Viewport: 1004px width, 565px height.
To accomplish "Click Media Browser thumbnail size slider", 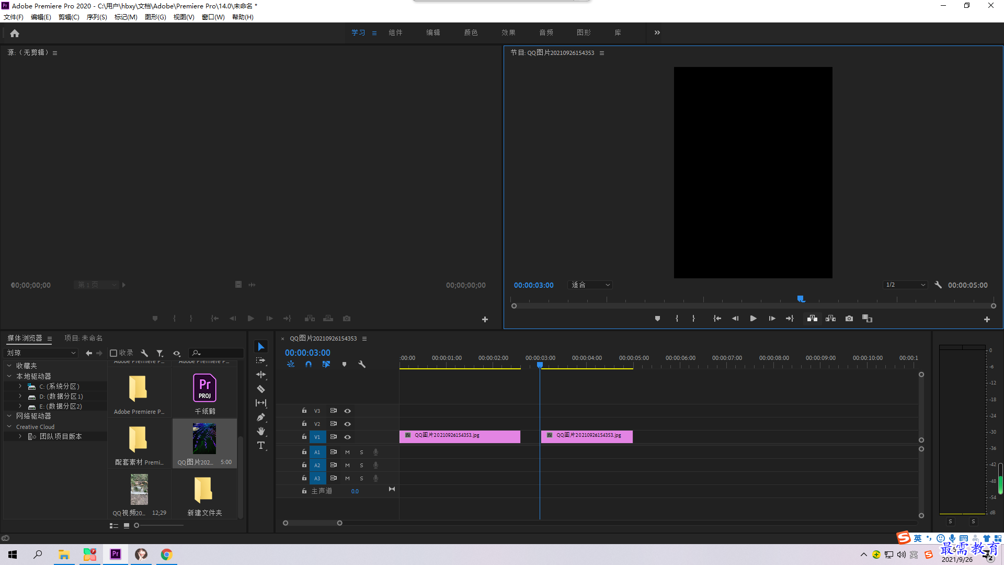I will pyautogui.click(x=136, y=525).
